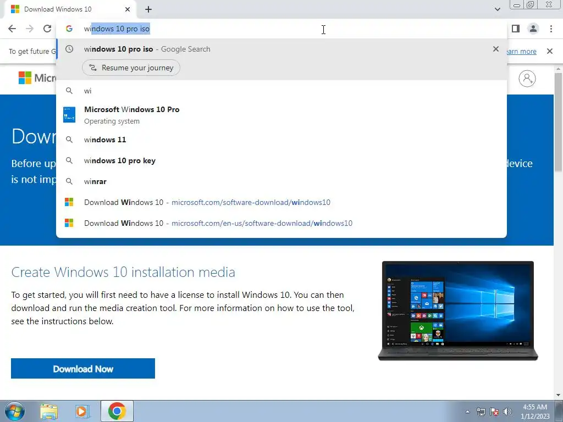Go back using the browser back arrow
Screen dimensions: 563x422
[x=12, y=29]
